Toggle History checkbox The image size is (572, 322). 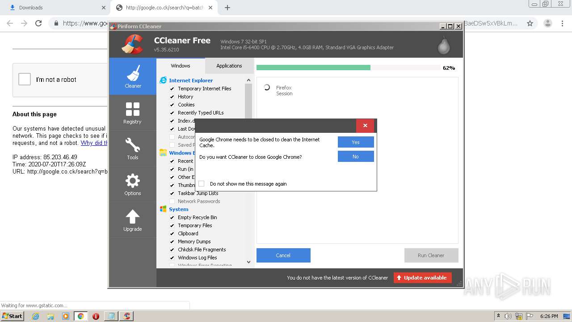coord(172,97)
